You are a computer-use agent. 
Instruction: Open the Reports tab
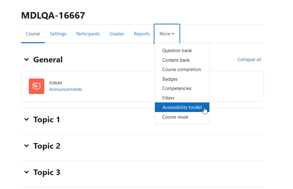pos(142,34)
